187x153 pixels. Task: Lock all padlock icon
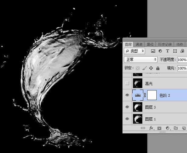pos(158,68)
